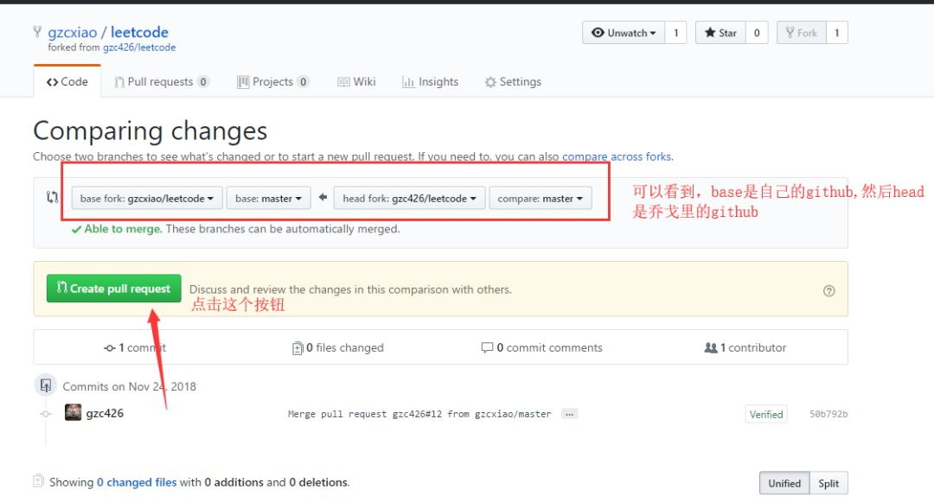
Task: Click the 0 changed files link
Action: [x=137, y=482]
